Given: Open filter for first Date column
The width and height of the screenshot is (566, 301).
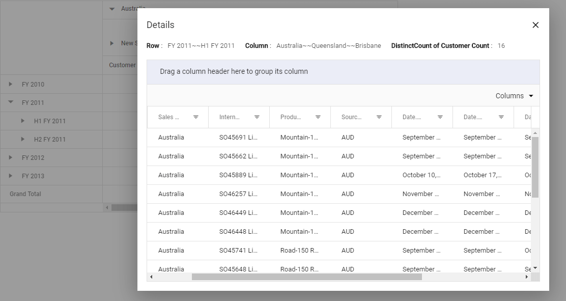Looking at the screenshot, I should click(440, 117).
